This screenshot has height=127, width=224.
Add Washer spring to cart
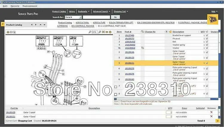coord(207,45)
